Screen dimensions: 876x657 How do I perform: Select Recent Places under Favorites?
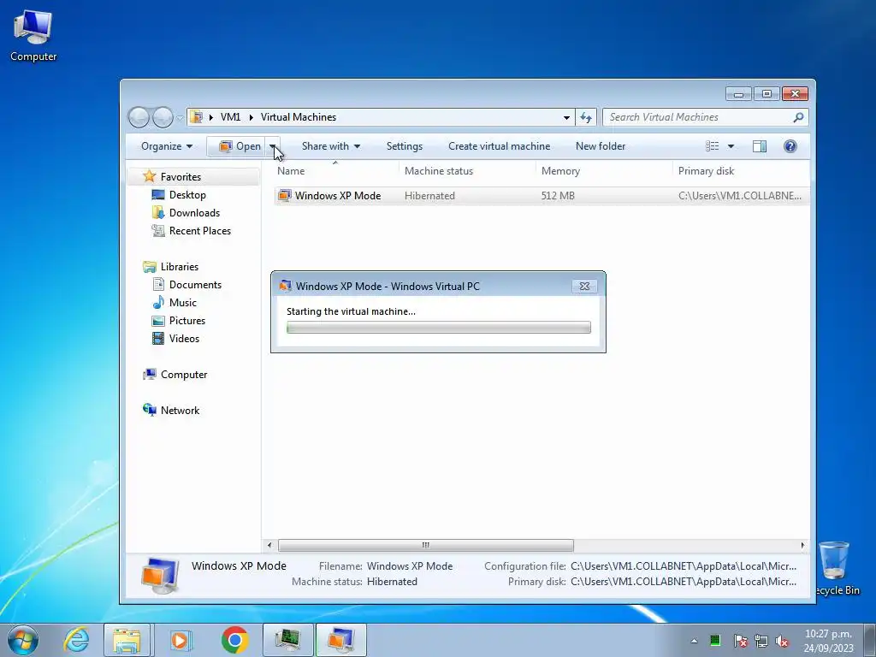[x=200, y=231]
